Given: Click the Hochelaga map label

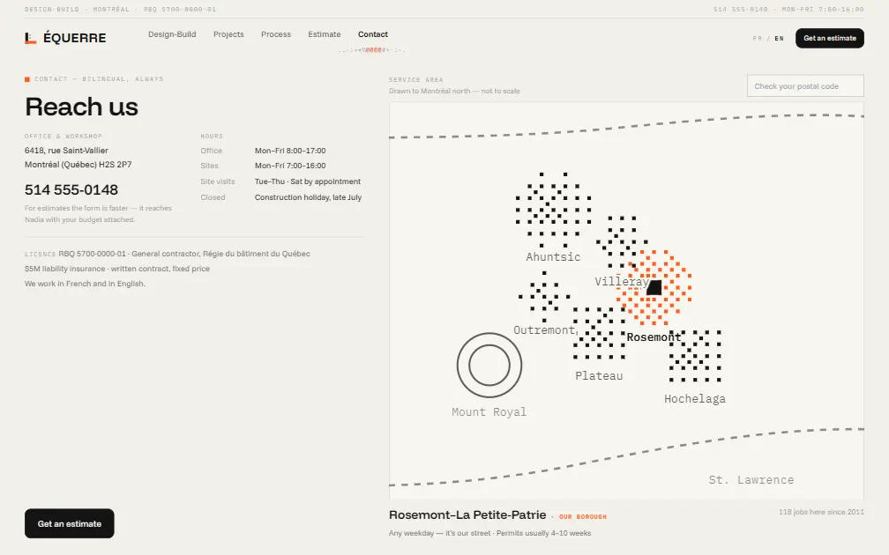Looking at the screenshot, I should 695,399.
